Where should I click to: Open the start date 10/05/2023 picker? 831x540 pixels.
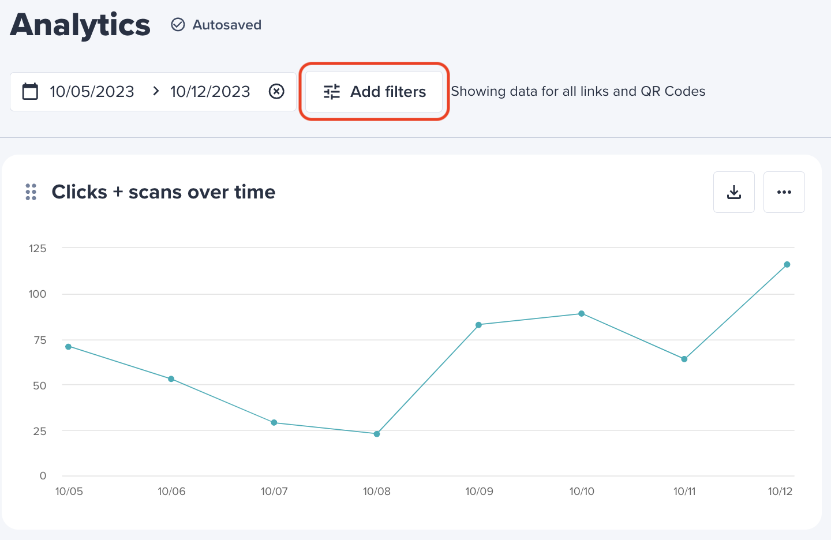pos(92,91)
